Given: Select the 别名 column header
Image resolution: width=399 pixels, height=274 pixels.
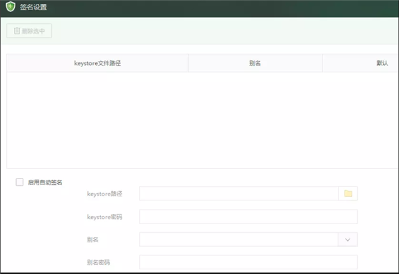Looking at the screenshot, I should pyautogui.click(x=255, y=64).
